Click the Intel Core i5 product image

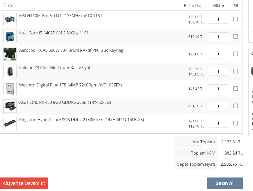click(x=10, y=37)
